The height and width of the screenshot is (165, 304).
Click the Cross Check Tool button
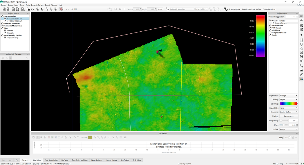[269, 9]
